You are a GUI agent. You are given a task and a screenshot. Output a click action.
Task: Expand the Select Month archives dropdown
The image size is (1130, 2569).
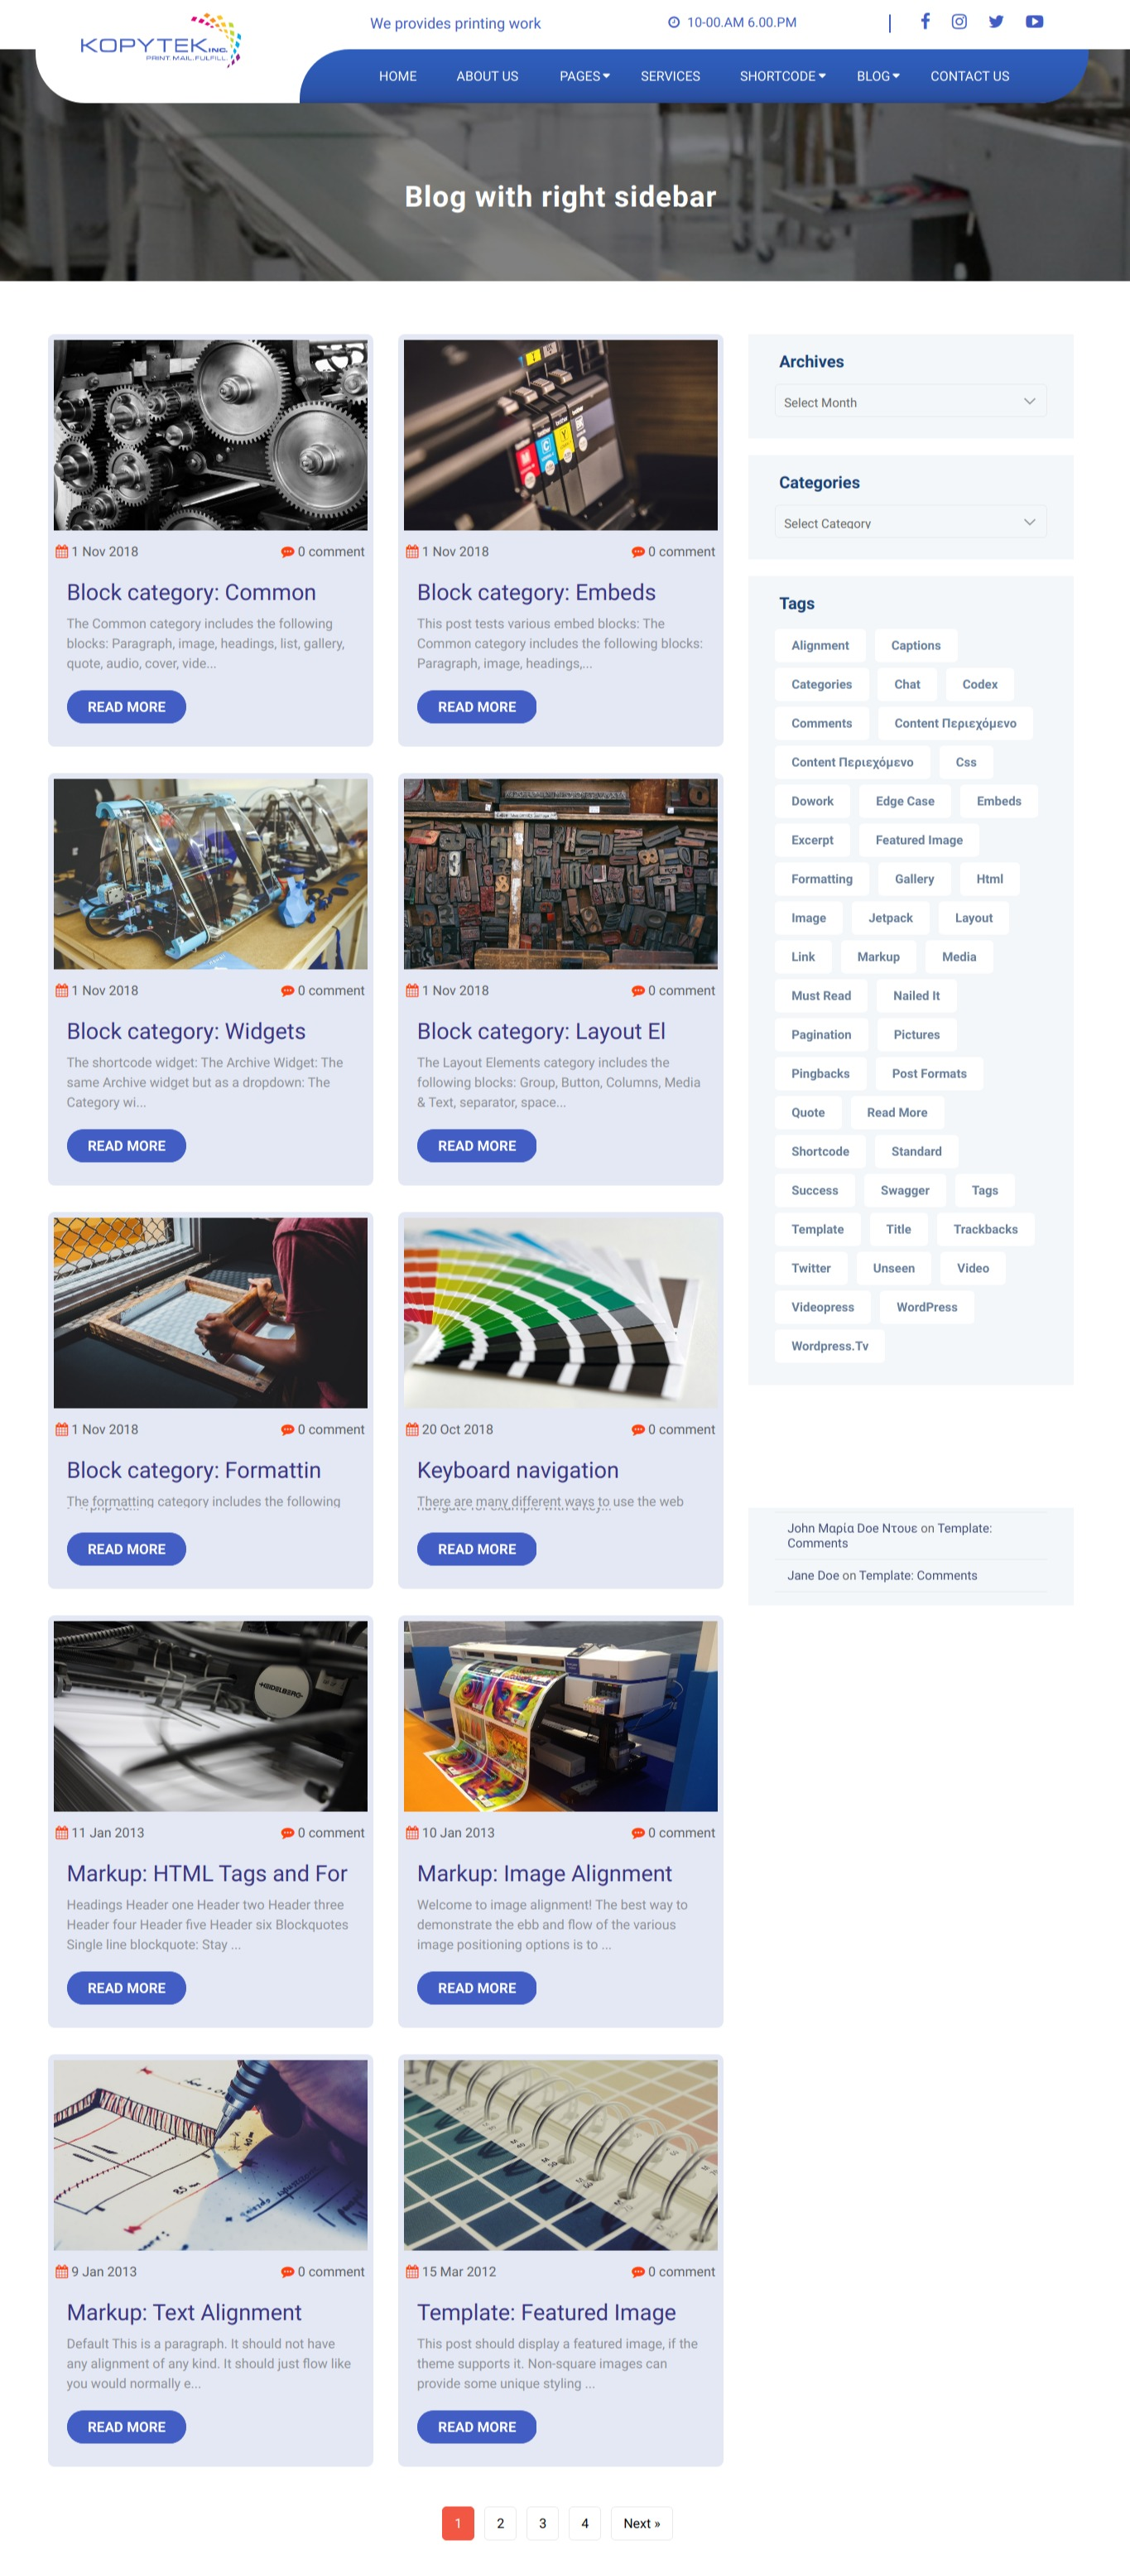click(910, 401)
